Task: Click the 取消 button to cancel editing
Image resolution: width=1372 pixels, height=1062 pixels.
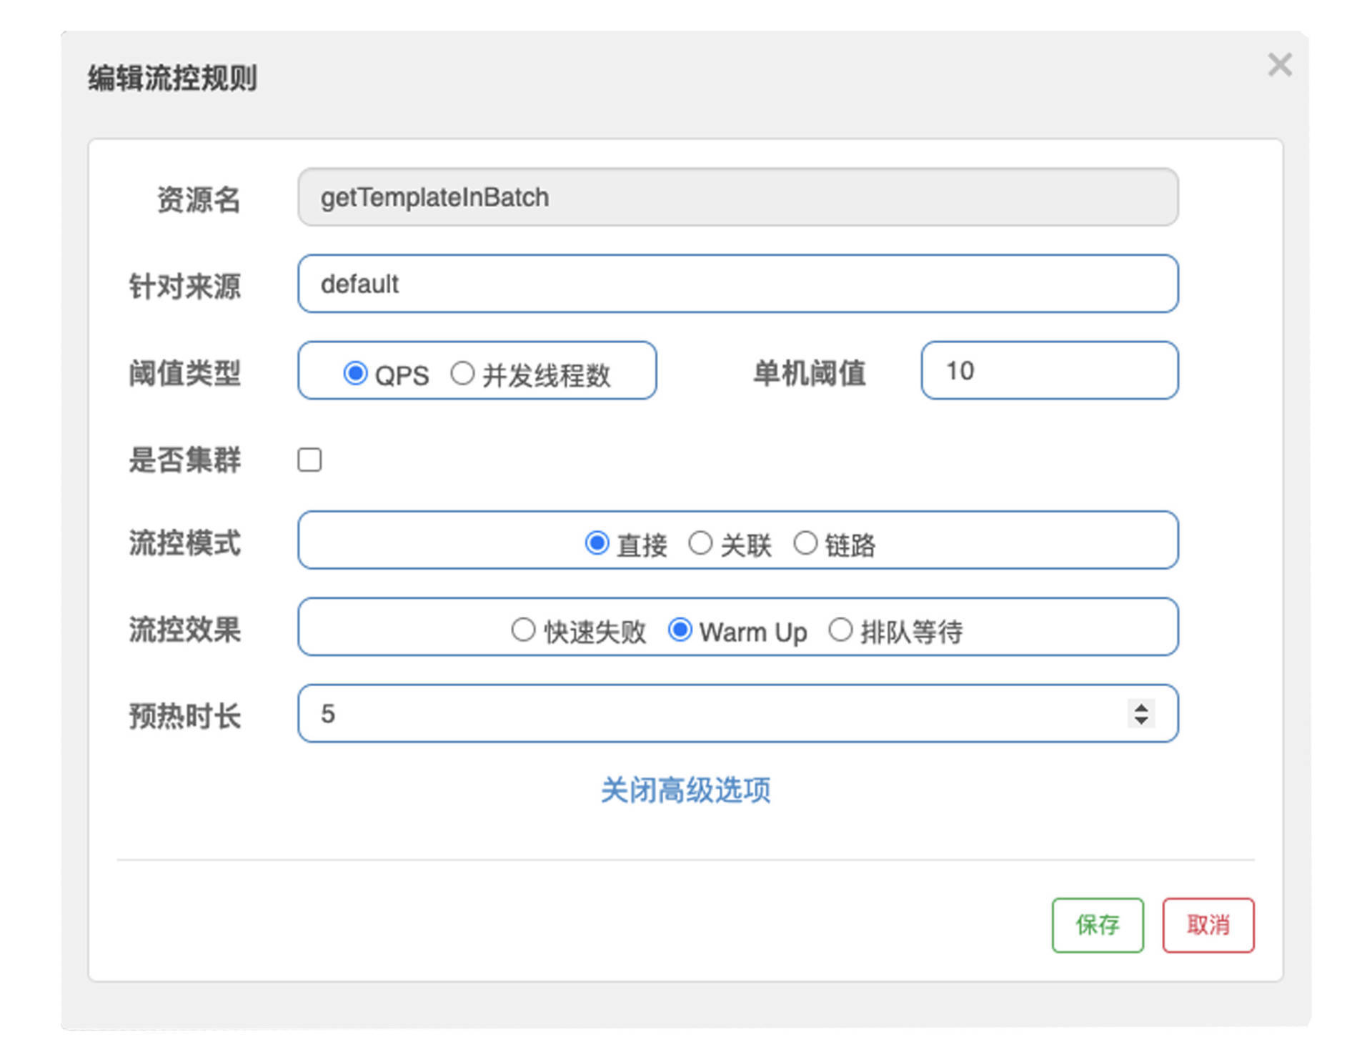Action: point(1208,925)
